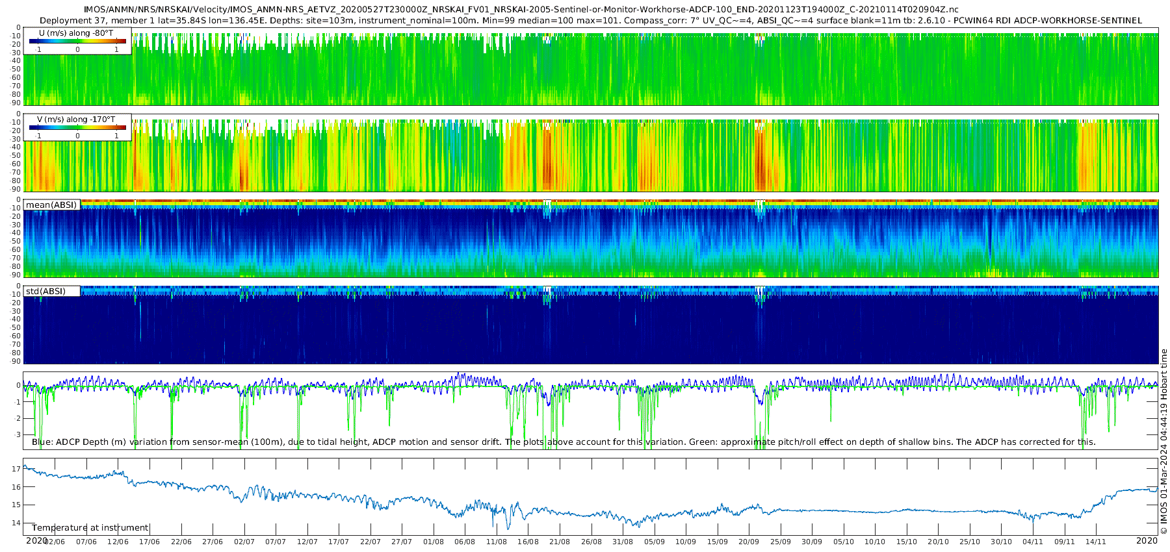The width and height of the screenshot is (1170, 552).
Task: Click the 14/11 date tick label
Action: click(x=1095, y=542)
